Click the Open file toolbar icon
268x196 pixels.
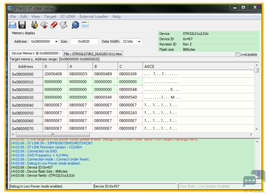click(x=13, y=25)
